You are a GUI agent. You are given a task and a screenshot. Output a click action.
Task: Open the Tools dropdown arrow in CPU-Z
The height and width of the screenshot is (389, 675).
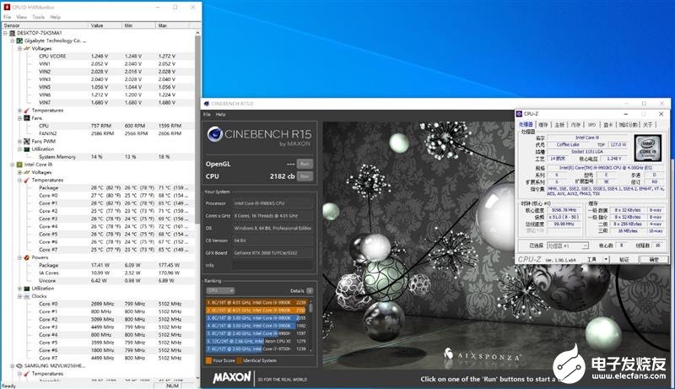pos(606,259)
